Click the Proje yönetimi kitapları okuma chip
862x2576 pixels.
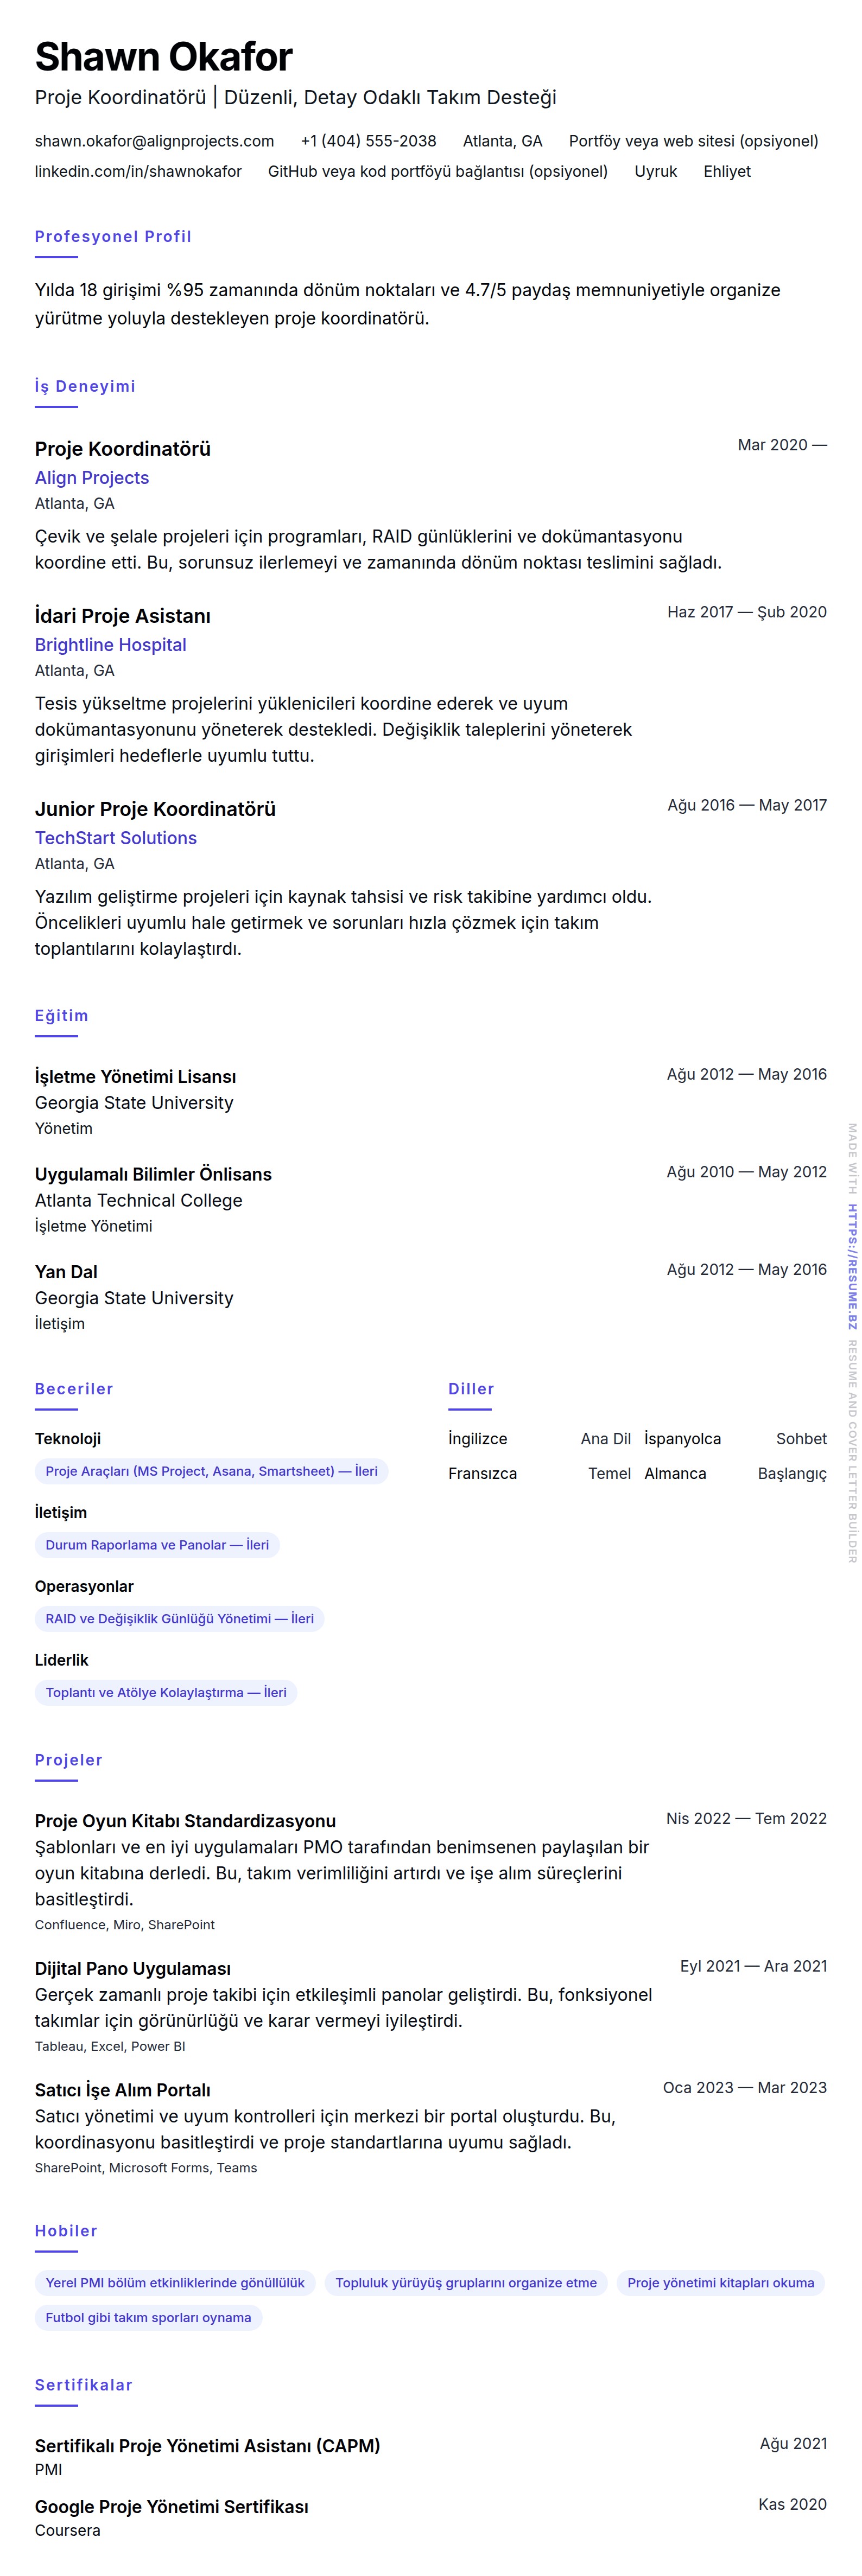coord(720,2283)
